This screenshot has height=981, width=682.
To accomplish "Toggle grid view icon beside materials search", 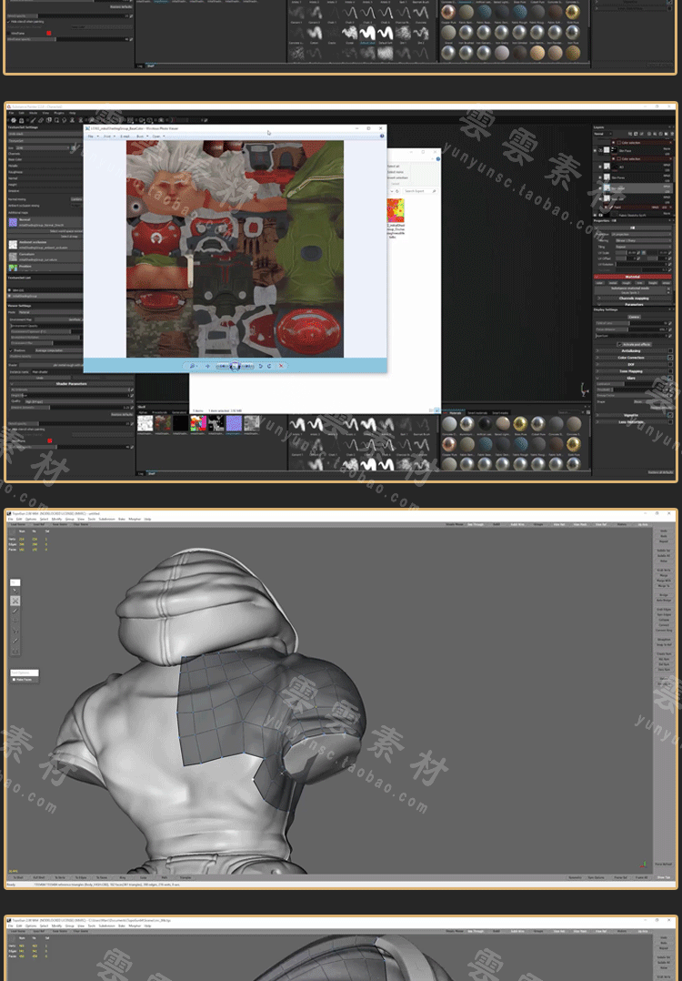I will point(588,412).
